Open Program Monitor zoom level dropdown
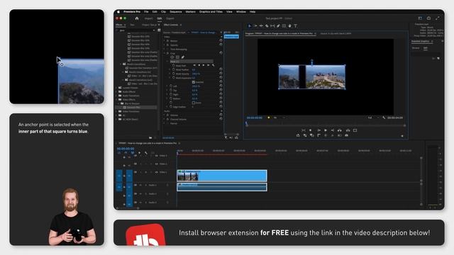This screenshot has height=255, width=454. coord(279,118)
